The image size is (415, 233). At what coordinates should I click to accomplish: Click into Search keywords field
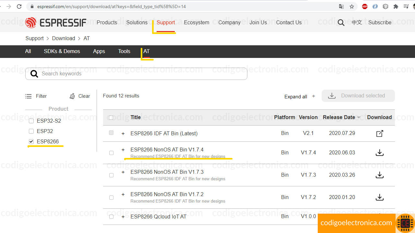pyautogui.click(x=136, y=74)
